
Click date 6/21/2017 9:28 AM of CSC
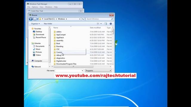(x=97, y=49)
